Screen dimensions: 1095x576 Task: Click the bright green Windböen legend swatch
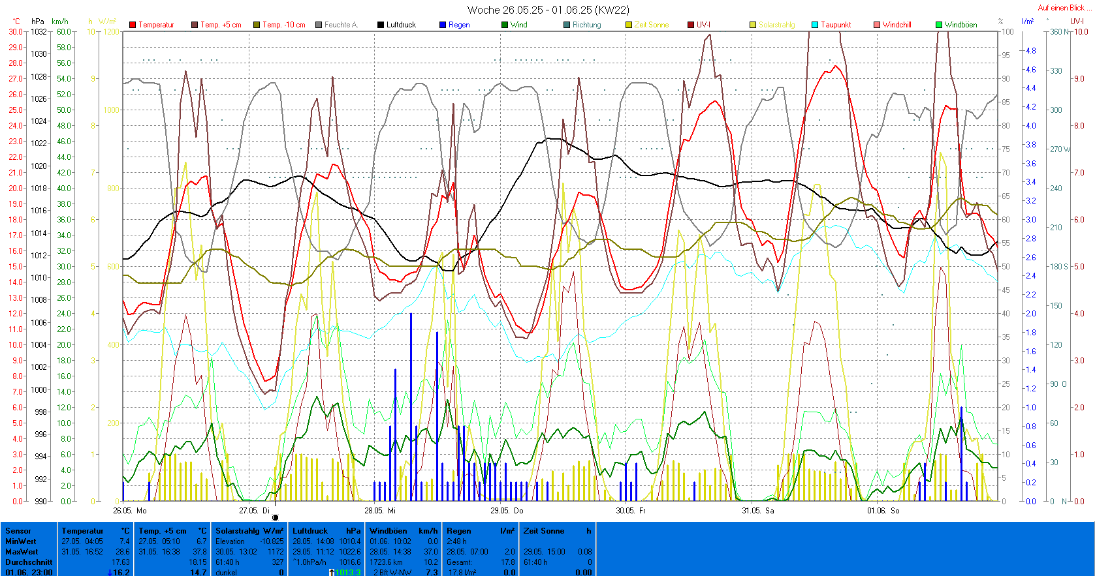939,25
